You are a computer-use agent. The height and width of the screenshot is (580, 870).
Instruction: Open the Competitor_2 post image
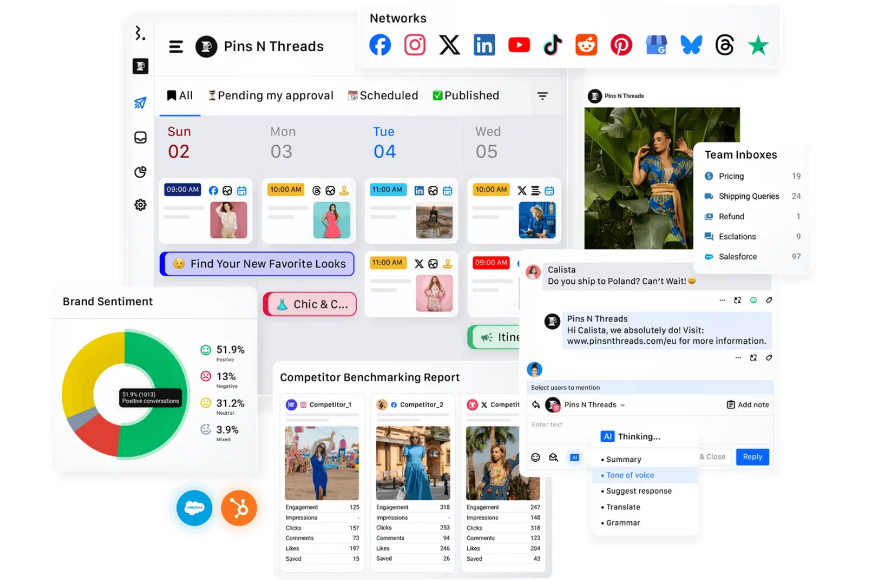point(413,463)
